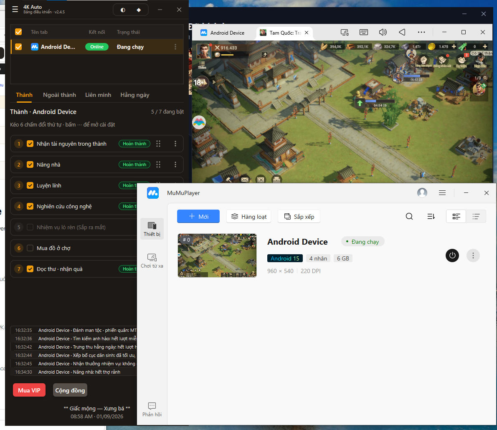
Task: Click the Mua VIP button
Action: [x=29, y=390]
